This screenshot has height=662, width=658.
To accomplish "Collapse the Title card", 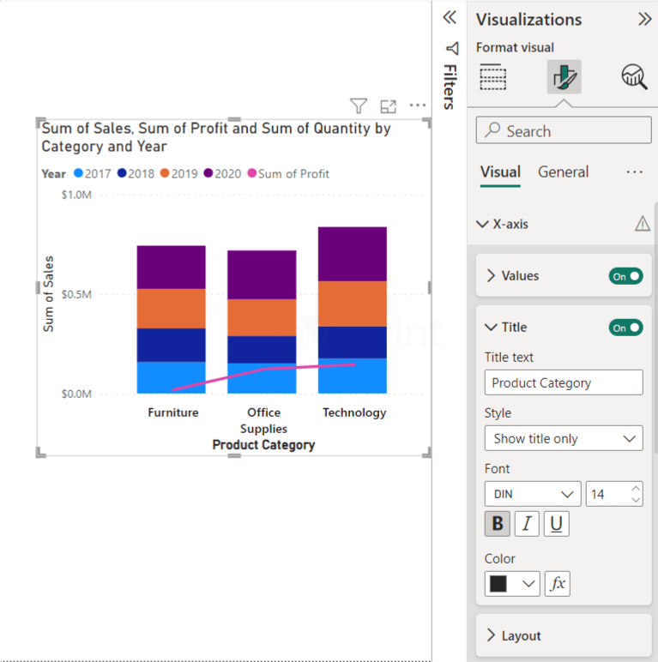I will click(x=491, y=328).
